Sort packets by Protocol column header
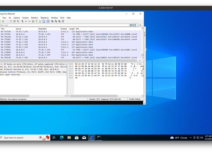 coord(64,29)
